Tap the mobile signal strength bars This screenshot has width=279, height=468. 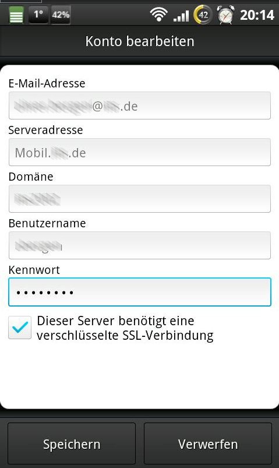[x=181, y=16]
